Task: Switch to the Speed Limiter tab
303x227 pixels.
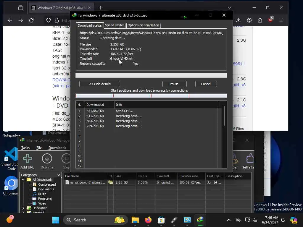Action: pos(115,25)
